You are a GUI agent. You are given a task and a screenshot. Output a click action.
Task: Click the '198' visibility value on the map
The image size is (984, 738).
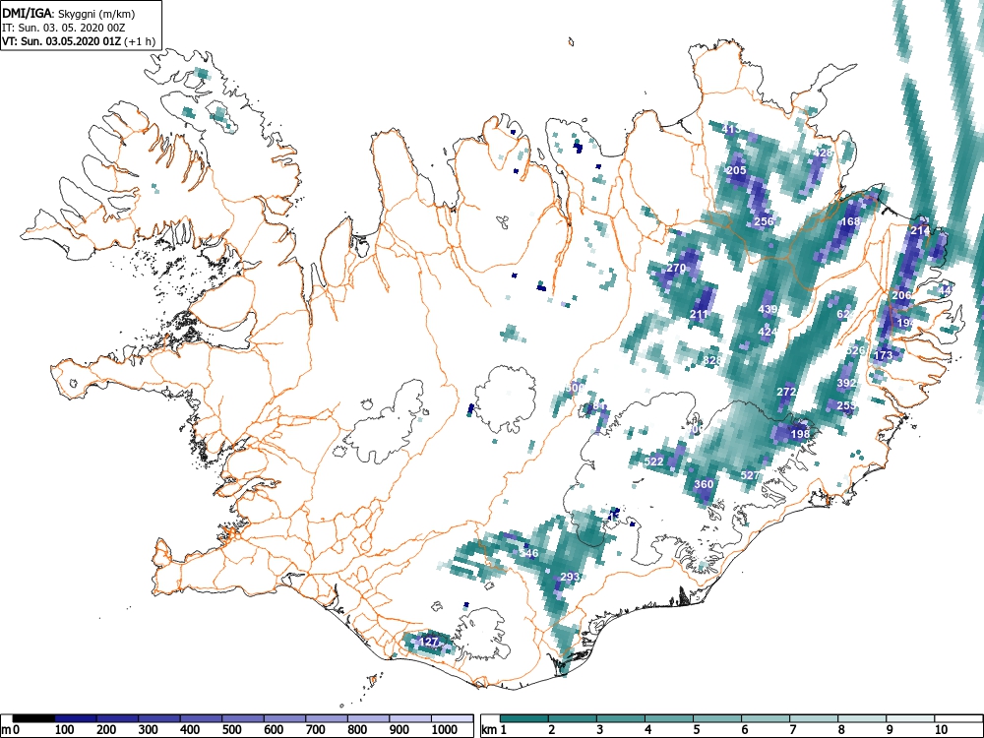(800, 434)
